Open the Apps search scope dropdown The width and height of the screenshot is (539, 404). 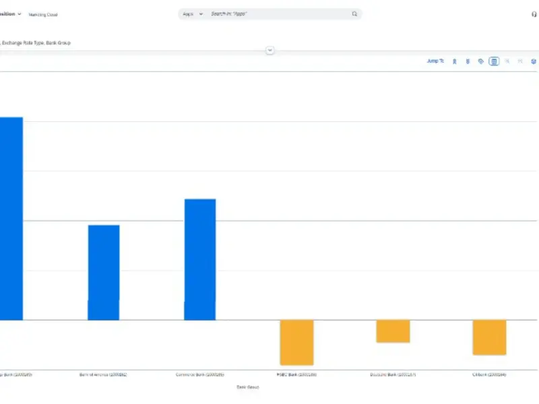193,13
